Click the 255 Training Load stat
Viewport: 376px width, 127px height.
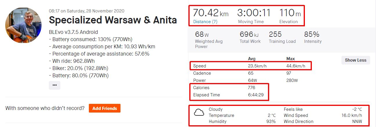point(275,34)
